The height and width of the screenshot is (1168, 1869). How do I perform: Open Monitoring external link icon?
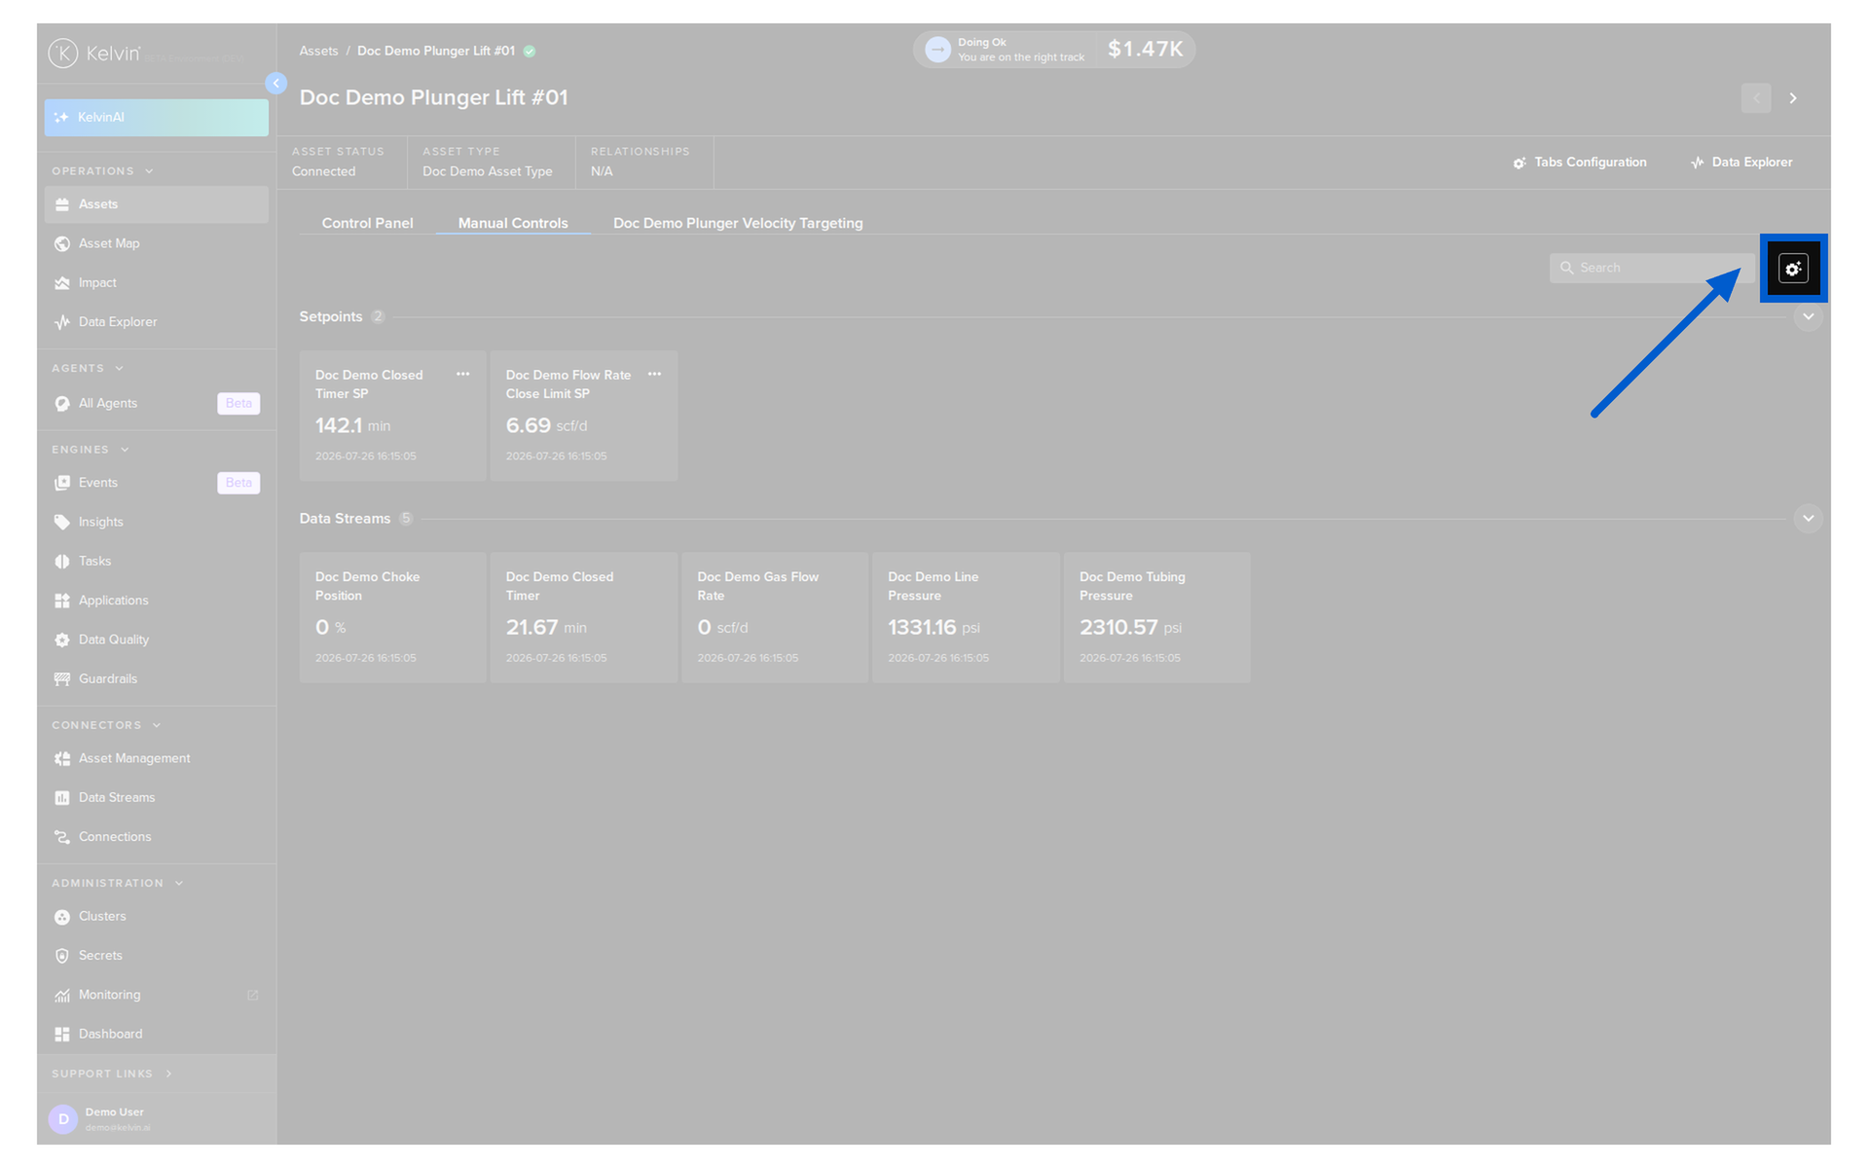point(253,995)
